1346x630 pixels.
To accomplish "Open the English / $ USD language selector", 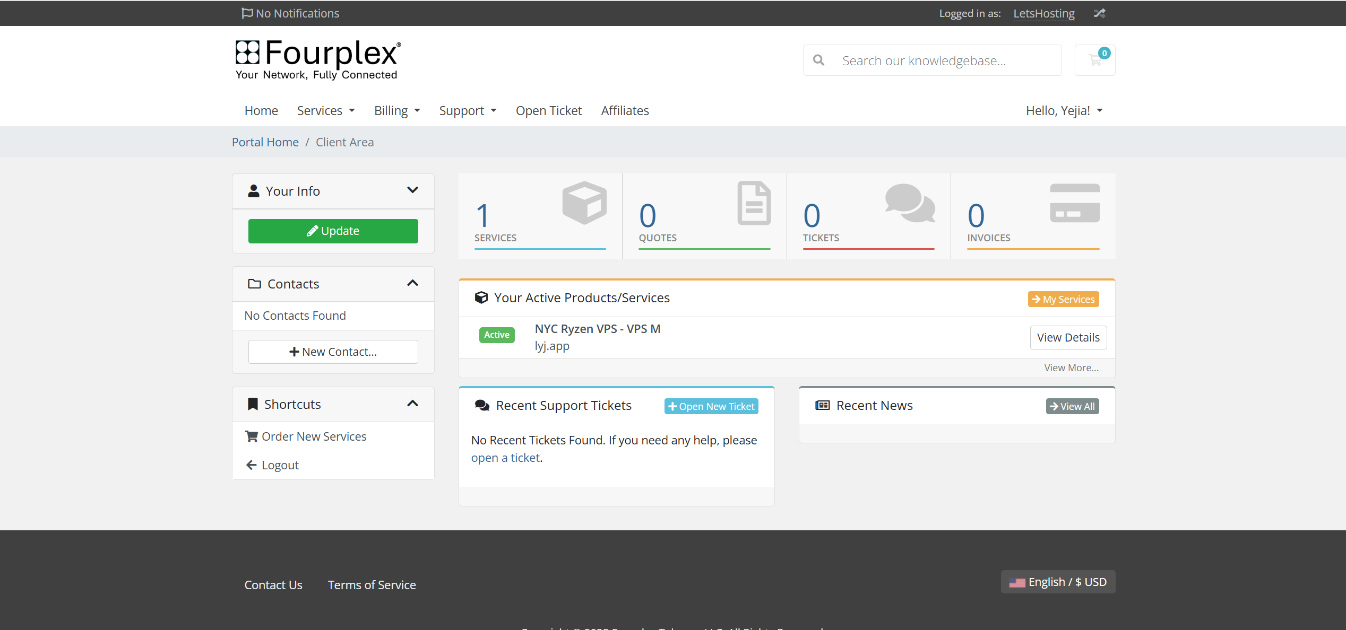I will coord(1058,582).
